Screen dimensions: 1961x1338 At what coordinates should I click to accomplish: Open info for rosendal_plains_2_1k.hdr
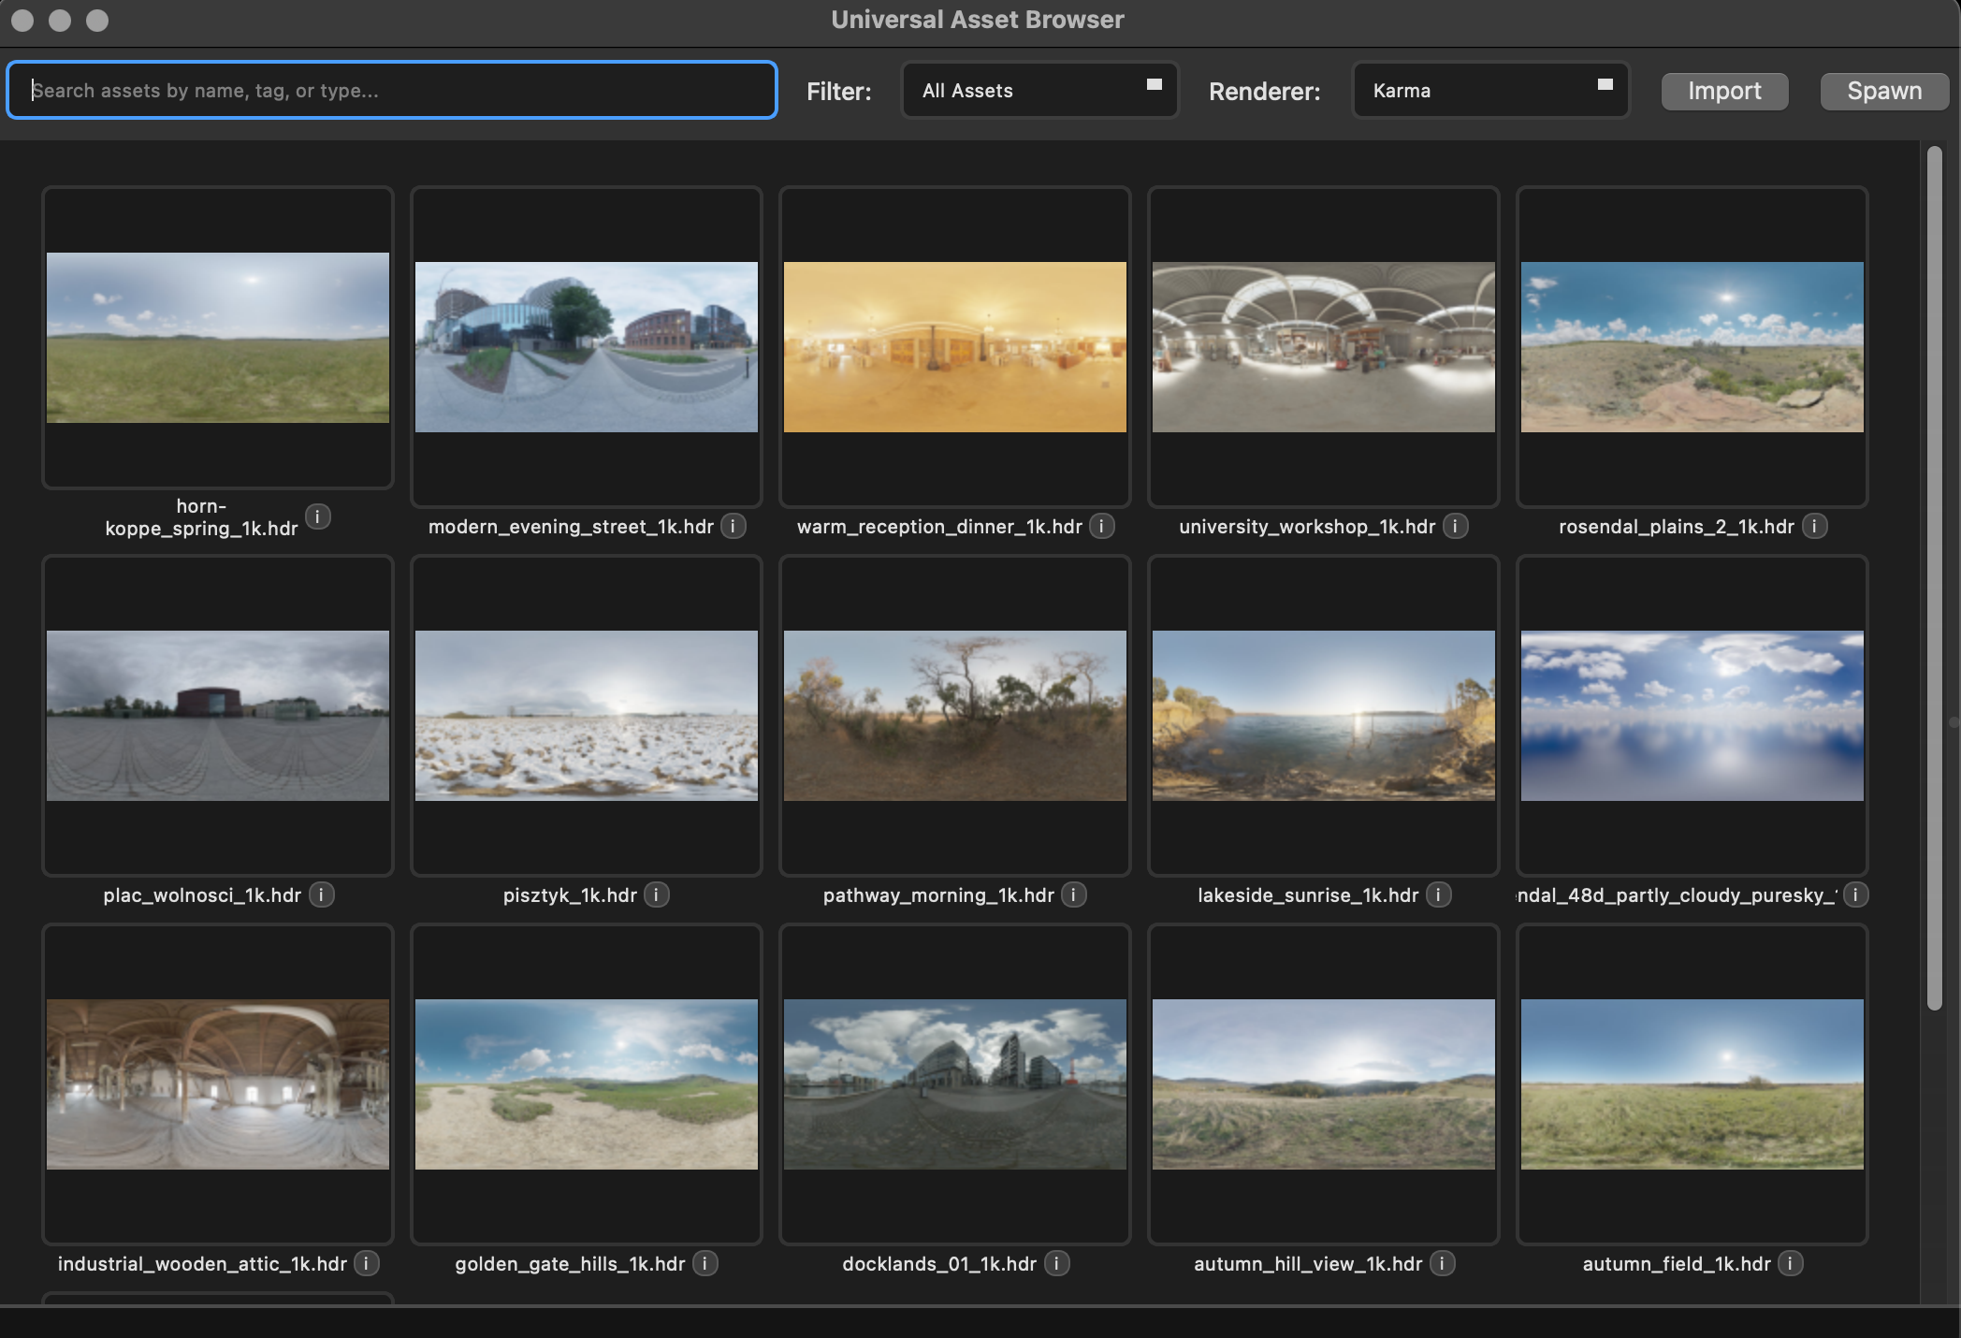(x=1814, y=526)
